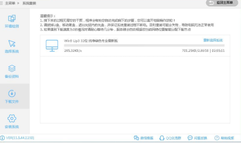The height and width of the screenshot is (143, 241).
Task: Click the version info icon
Action: [2, 138]
